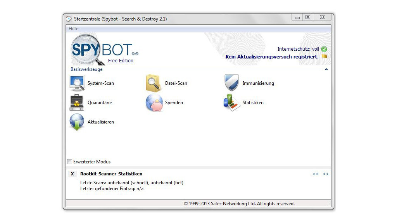Screen dimensions: 397x223
Task: Go to next info panel with >>
Action: tap(326, 174)
